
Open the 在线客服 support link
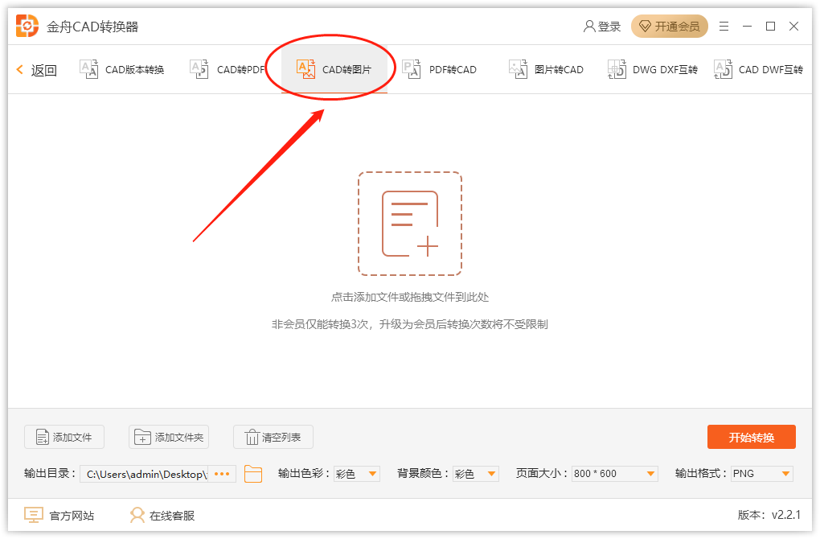[x=162, y=516]
